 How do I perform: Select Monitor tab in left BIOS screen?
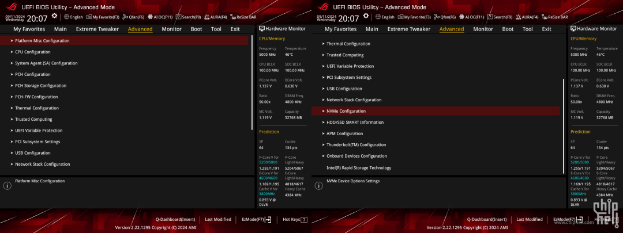[x=172, y=29]
